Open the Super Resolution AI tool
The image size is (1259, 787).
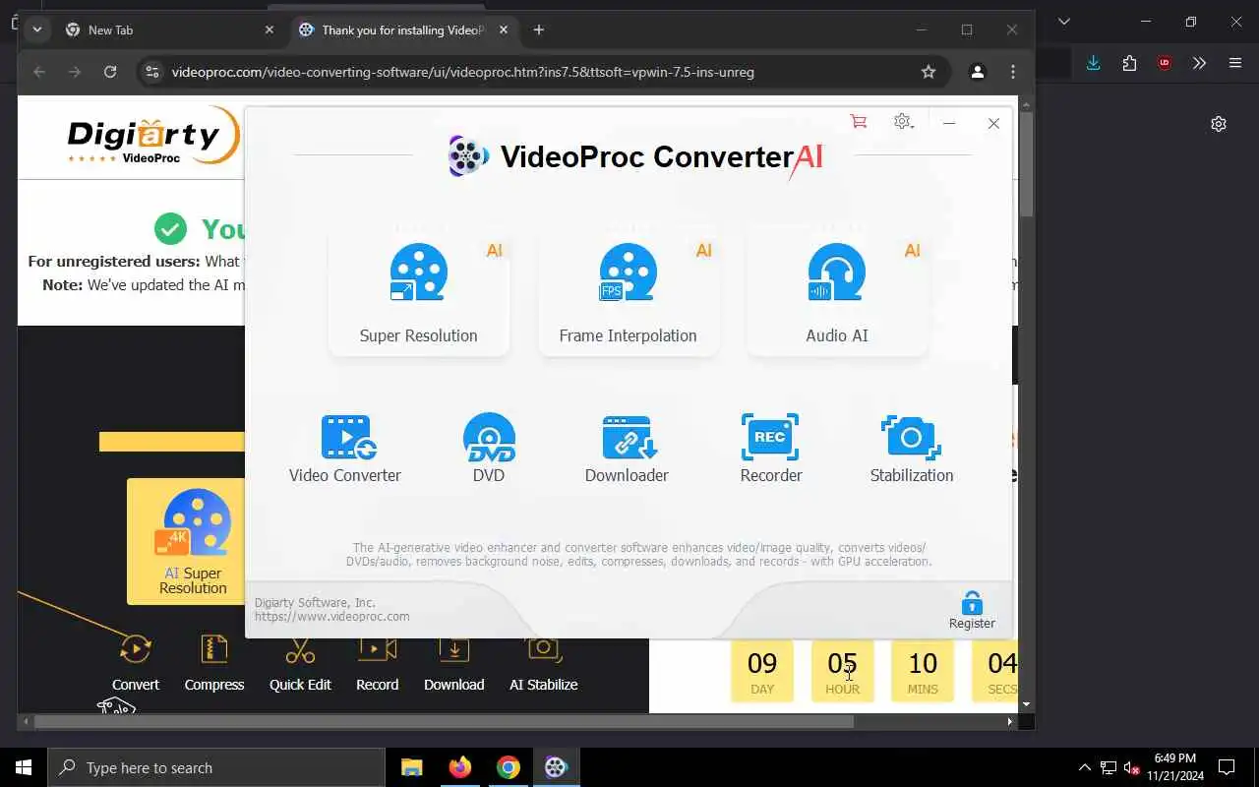[419, 293]
